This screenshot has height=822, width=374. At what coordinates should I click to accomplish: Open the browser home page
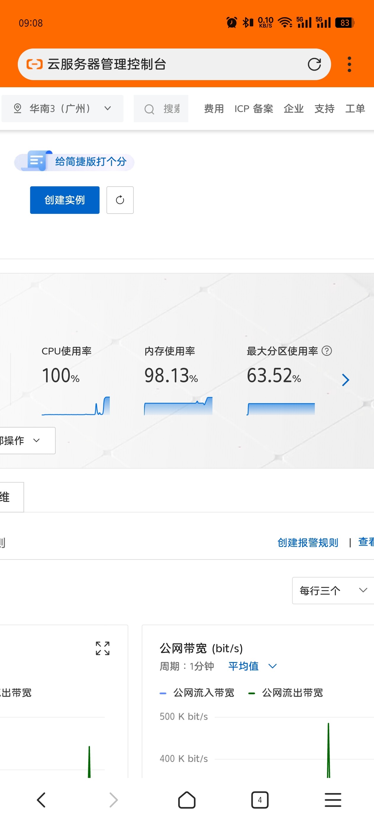click(x=187, y=800)
